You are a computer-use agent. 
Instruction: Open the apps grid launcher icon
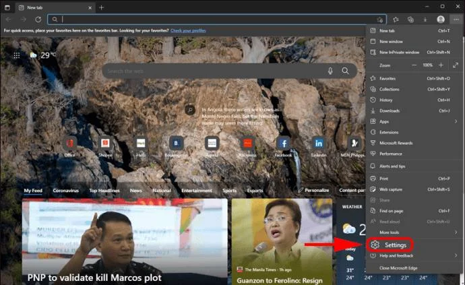point(17,55)
